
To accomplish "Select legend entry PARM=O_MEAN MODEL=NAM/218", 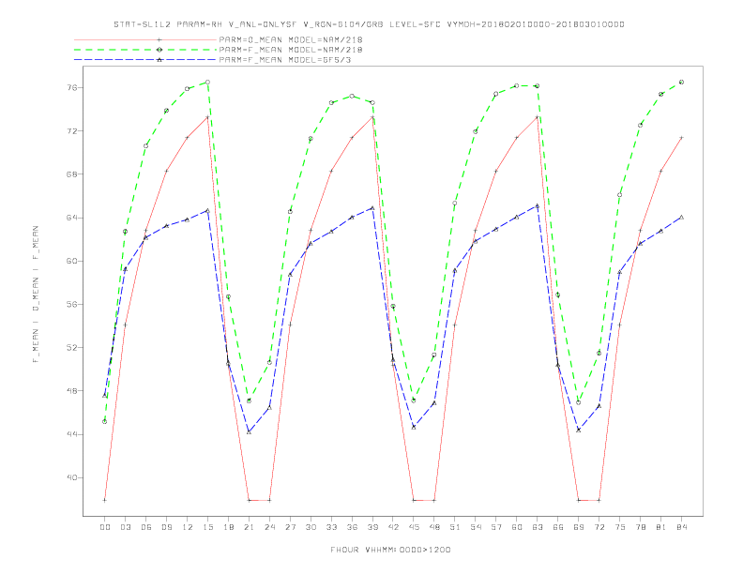I will pos(291,39).
